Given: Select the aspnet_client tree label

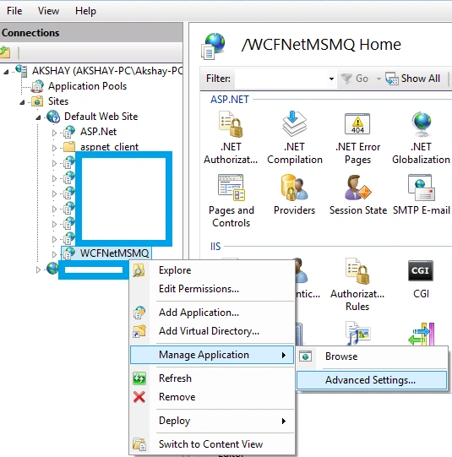Looking at the screenshot, I should pyautogui.click(x=109, y=147).
